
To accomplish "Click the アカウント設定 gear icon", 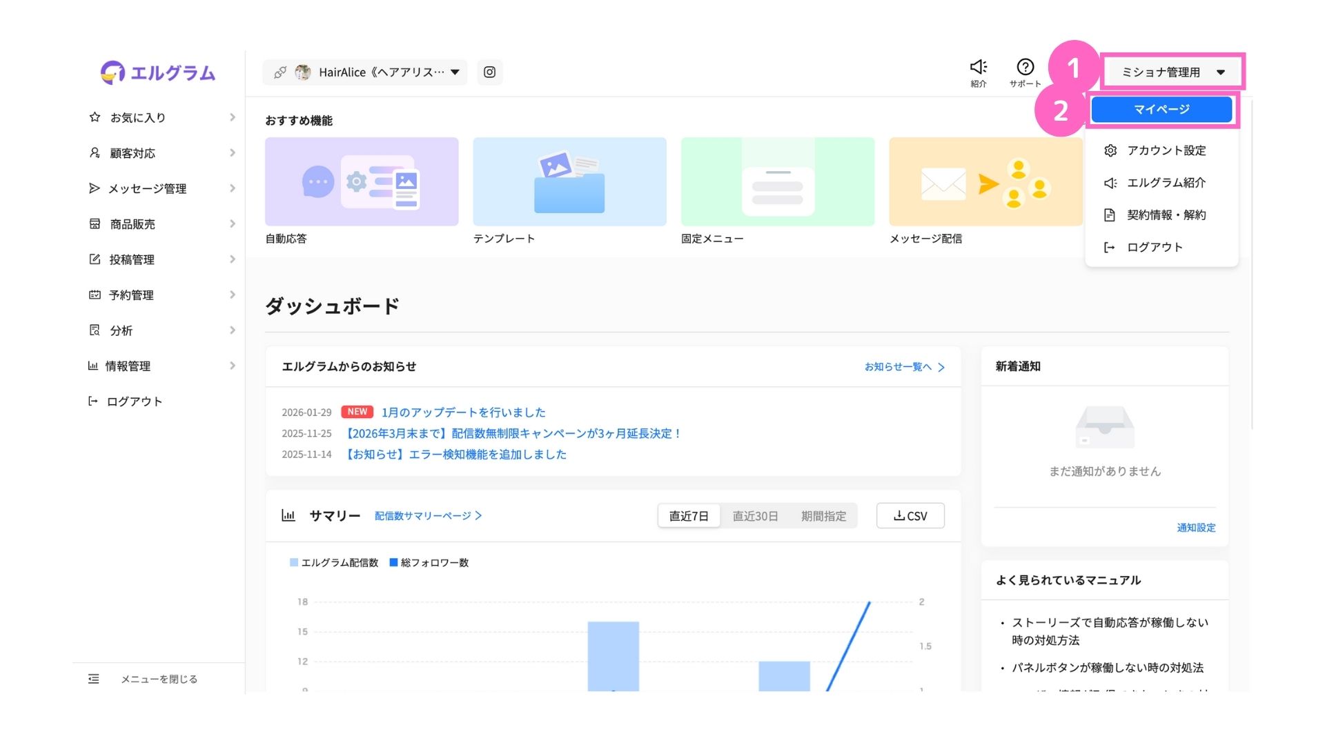I will point(1110,150).
